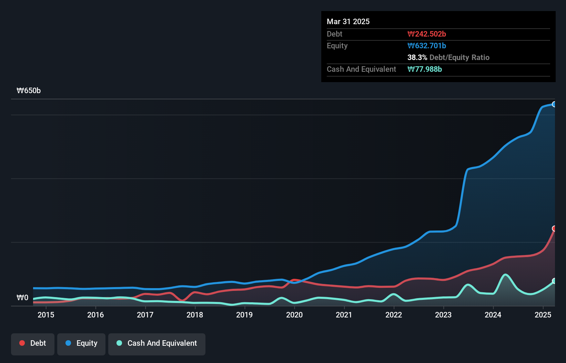This screenshot has height=363, width=566.
Task: Click the blue Equity endpoint marker
Action: pos(554,104)
